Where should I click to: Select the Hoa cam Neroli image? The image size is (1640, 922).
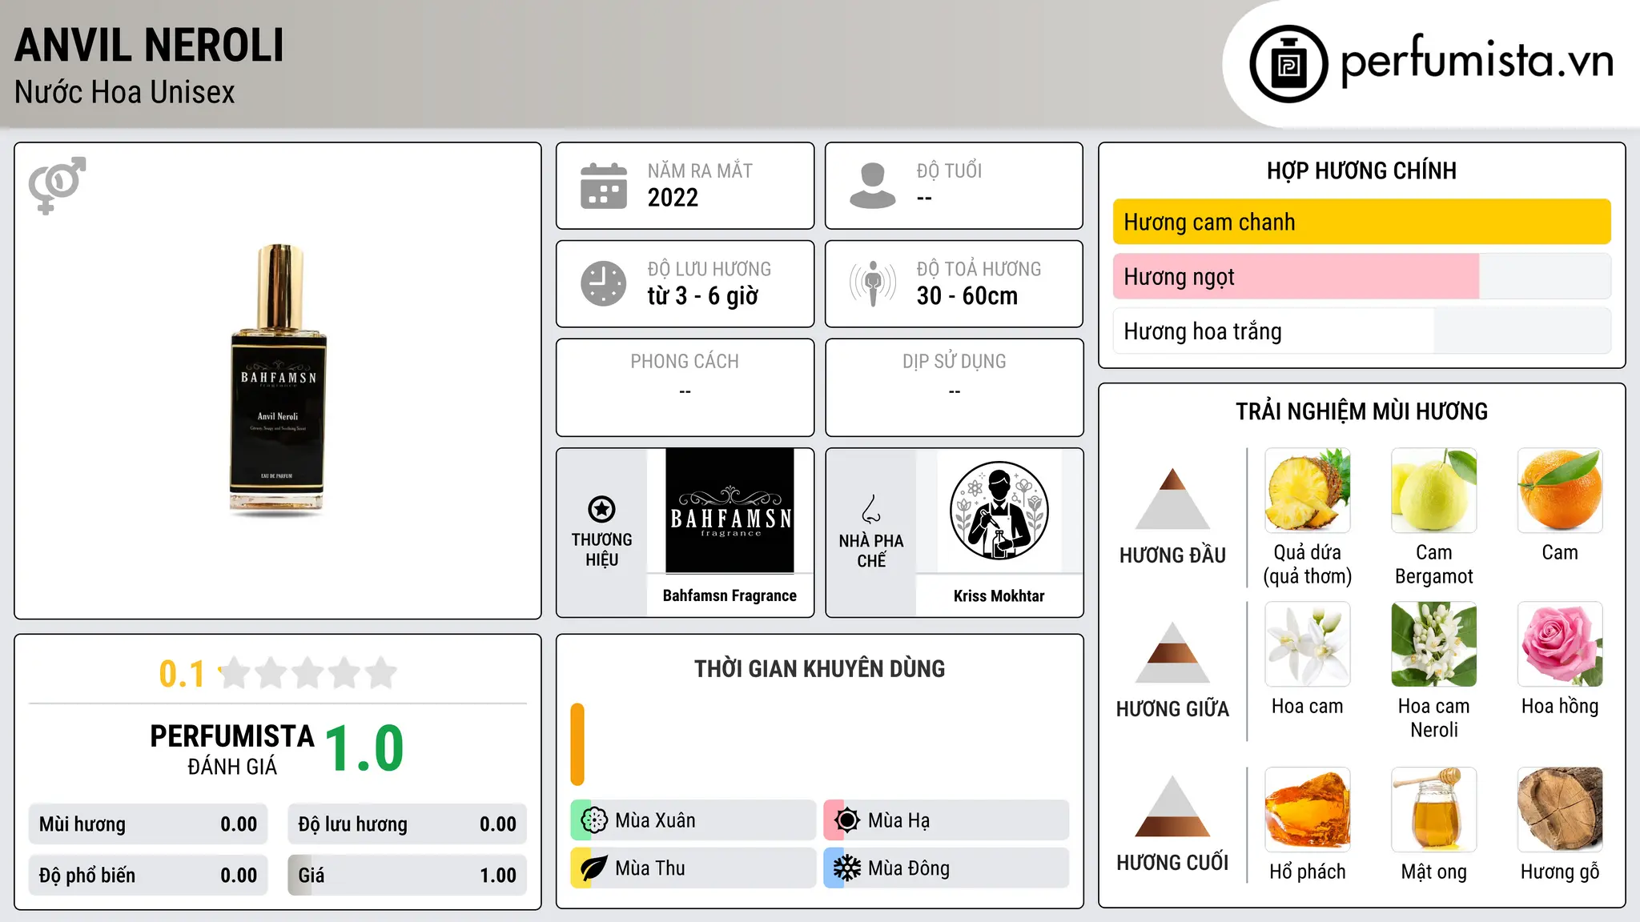point(1434,644)
